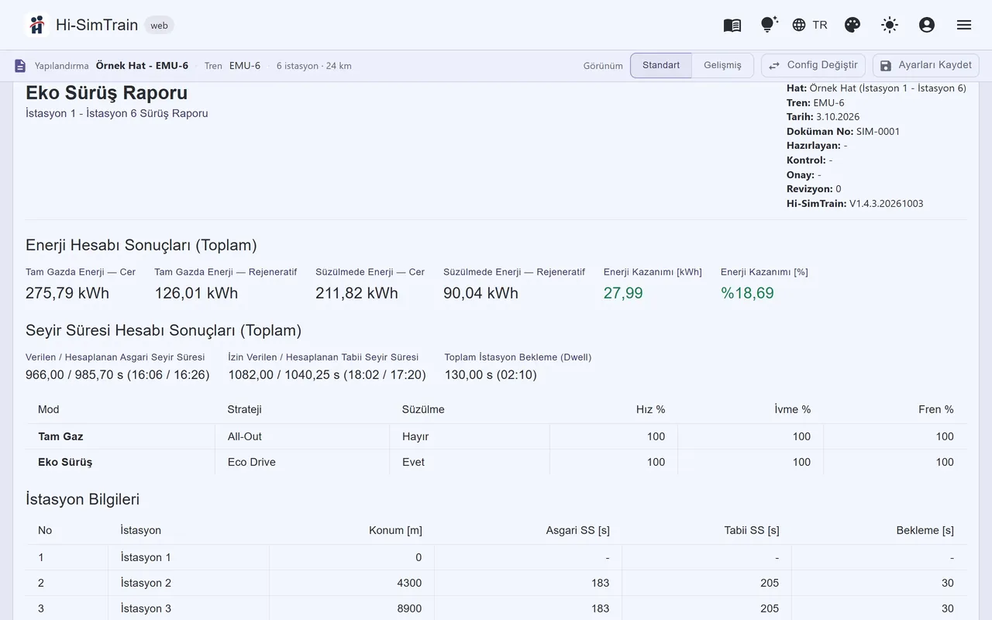Click the Strateji column header
992x620 pixels.
244,409
